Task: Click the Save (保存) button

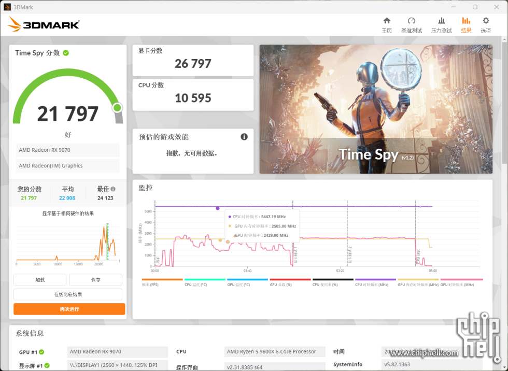Action: [96, 280]
